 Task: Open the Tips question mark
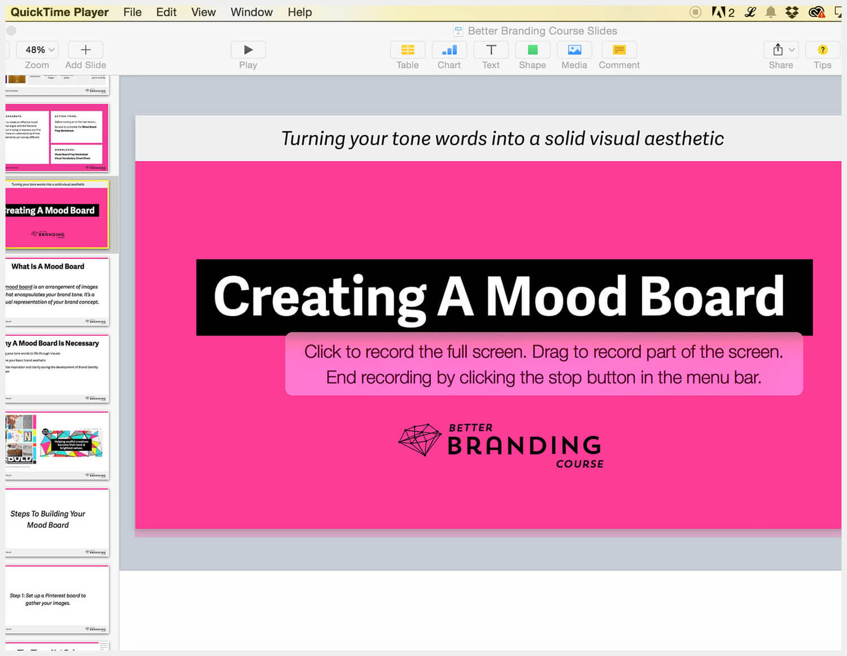tap(822, 50)
